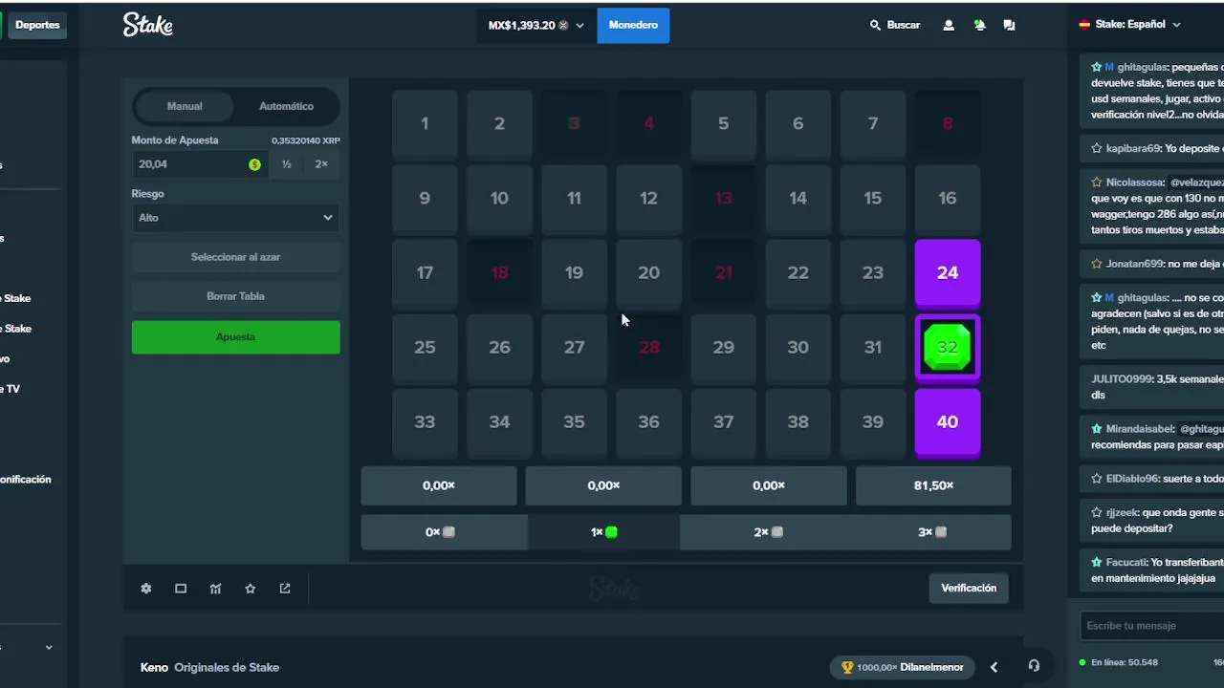This screenshot has height=688, width=1224.
Task: Open Jonatan699 username in chat
Action: tap(1134, 264)
